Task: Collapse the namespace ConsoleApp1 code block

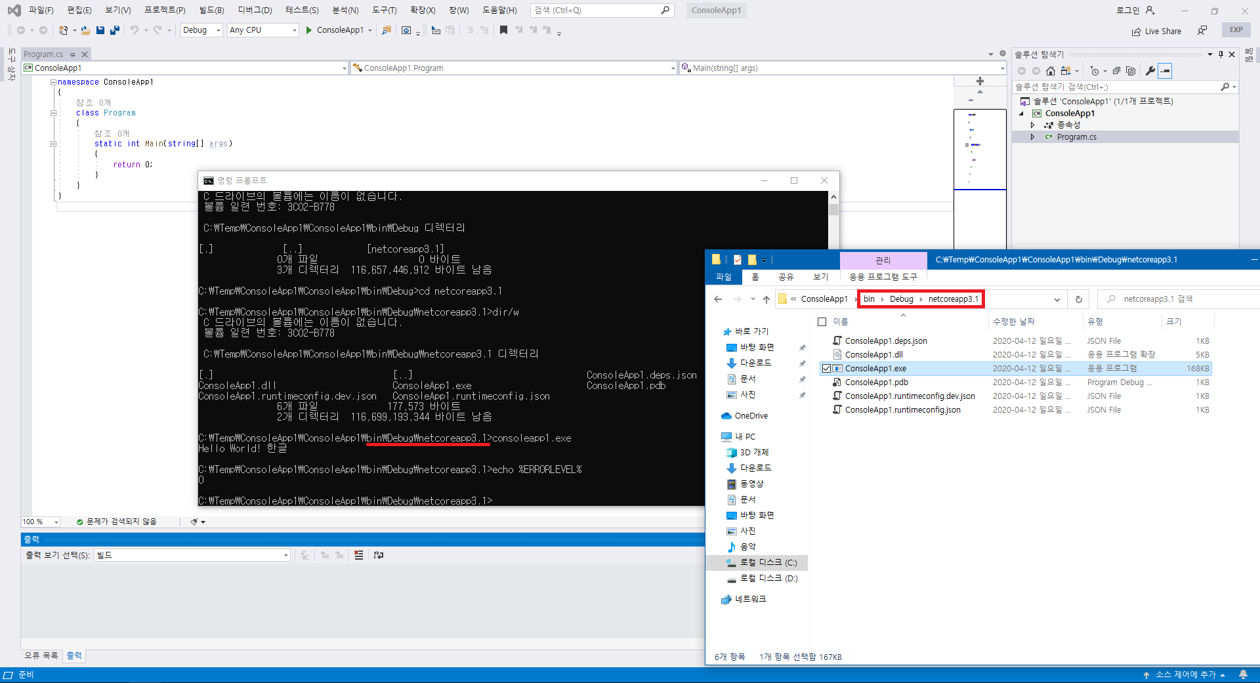Action: [x=53, y=82]
